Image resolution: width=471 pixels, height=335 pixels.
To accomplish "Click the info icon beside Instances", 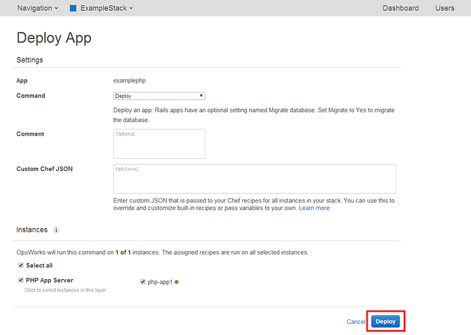I will [x=56, y=230].
